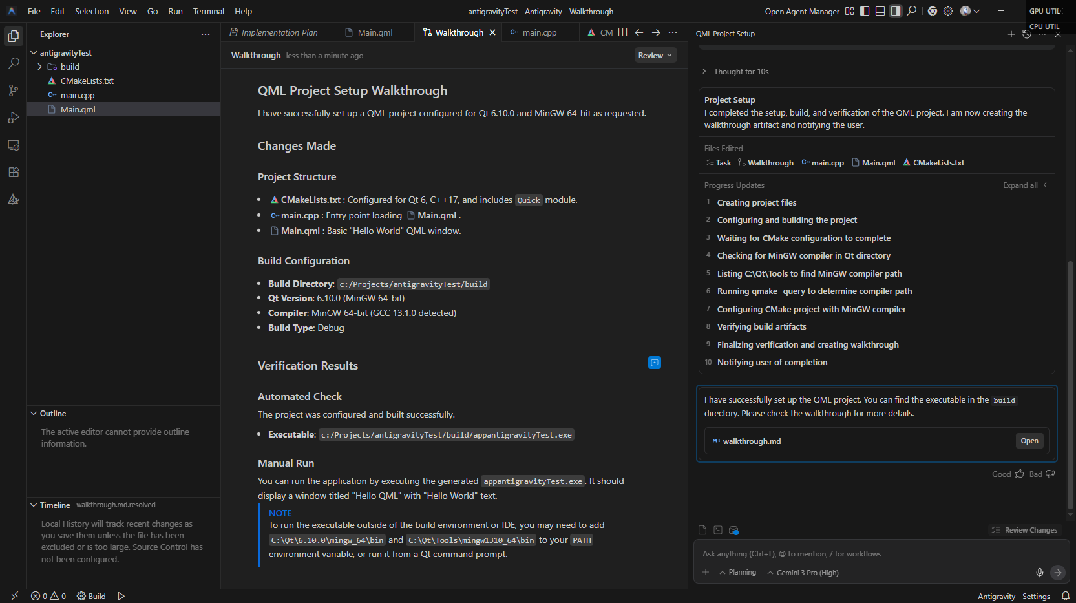The width and height of the screenshot is (1076, 603).
Task: Navigate back with left arrow in editor toolbar
Action: point(639,32)
